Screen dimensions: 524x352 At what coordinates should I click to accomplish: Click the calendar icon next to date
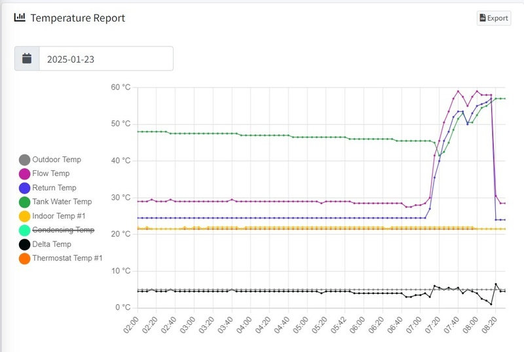(x=27, y=58)
